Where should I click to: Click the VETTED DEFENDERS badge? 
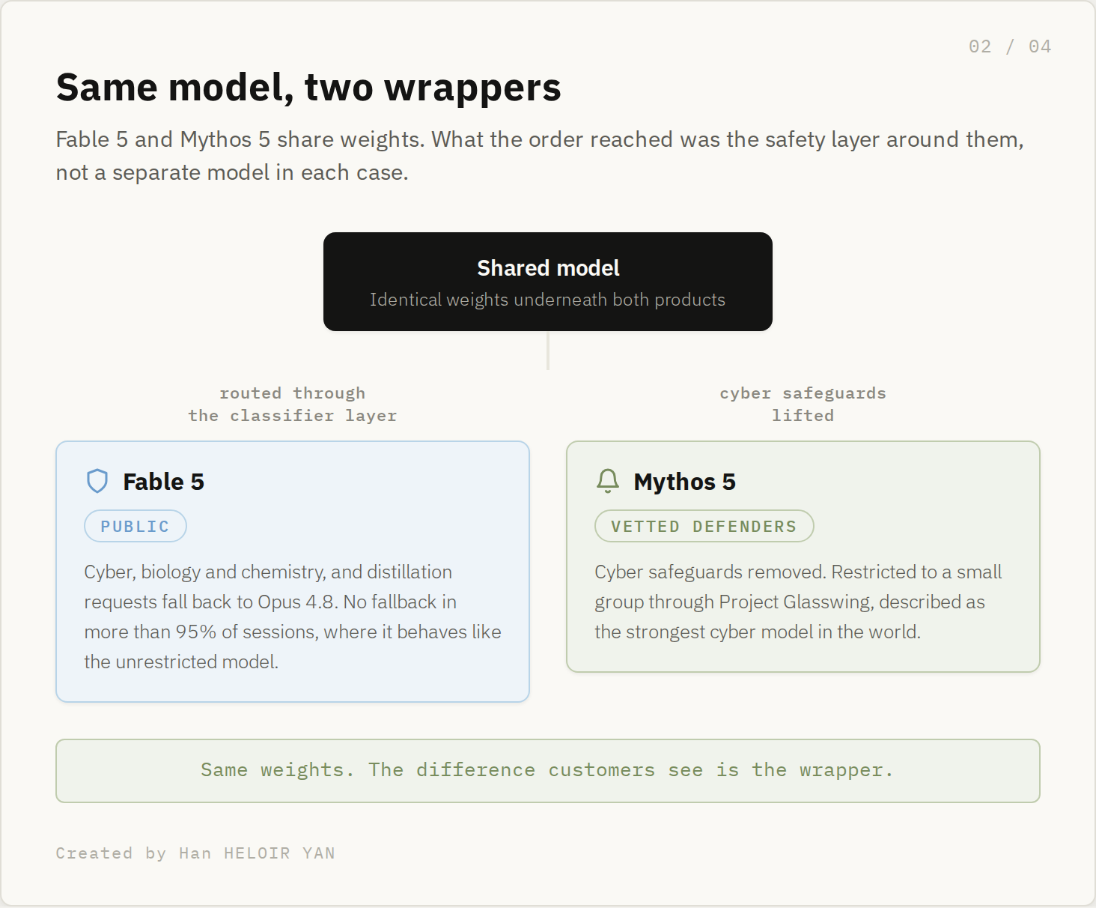click(x=704, y=526)
